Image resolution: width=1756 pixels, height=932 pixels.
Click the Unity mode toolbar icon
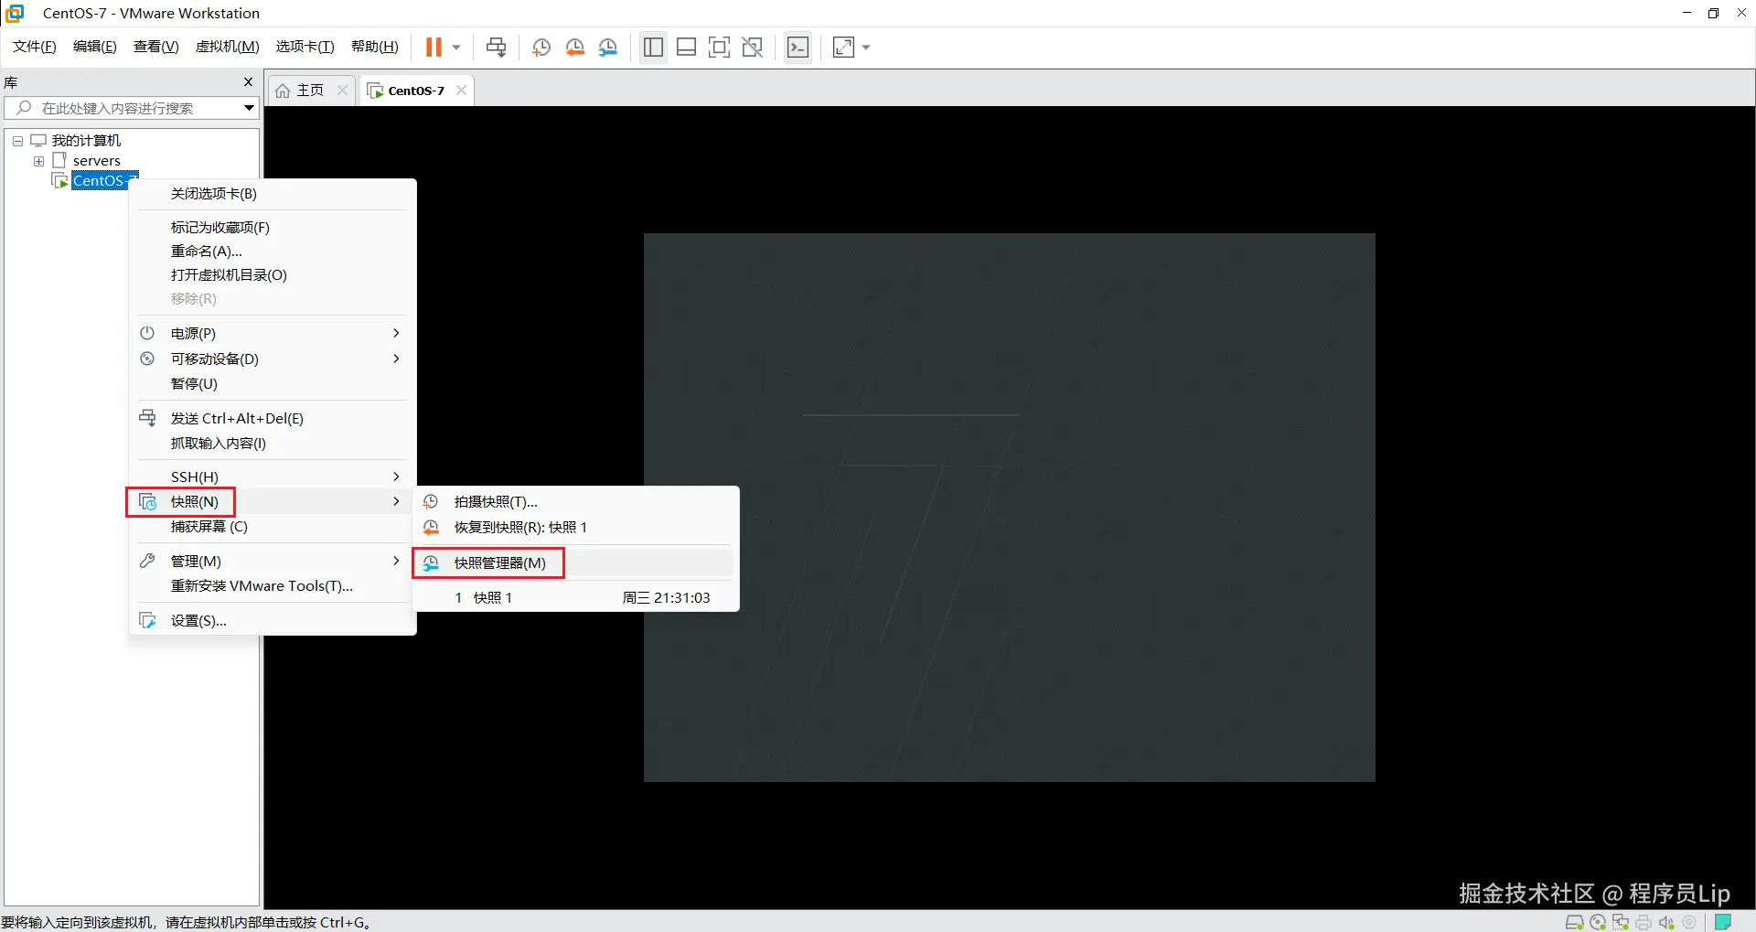753,48
